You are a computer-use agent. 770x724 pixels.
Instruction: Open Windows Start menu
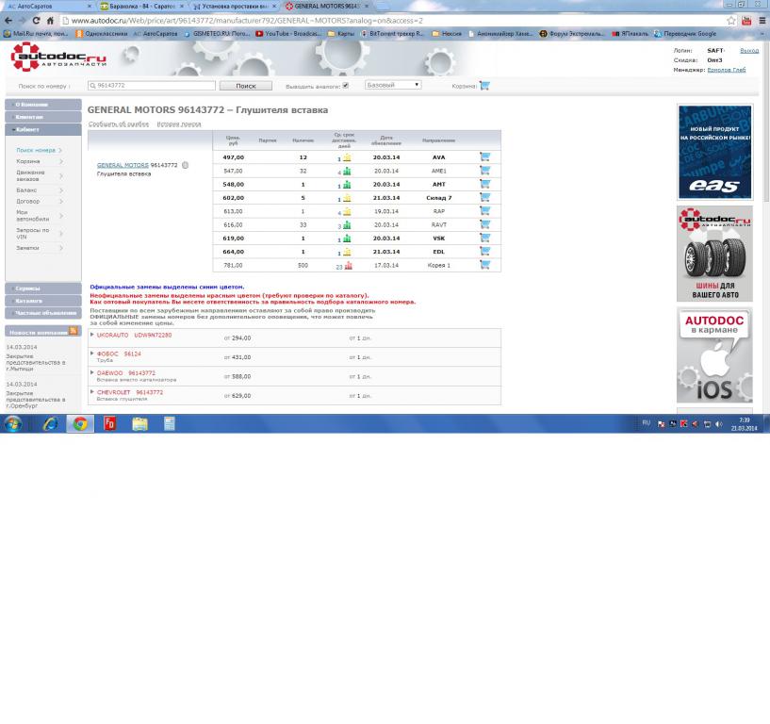point(13,423)
